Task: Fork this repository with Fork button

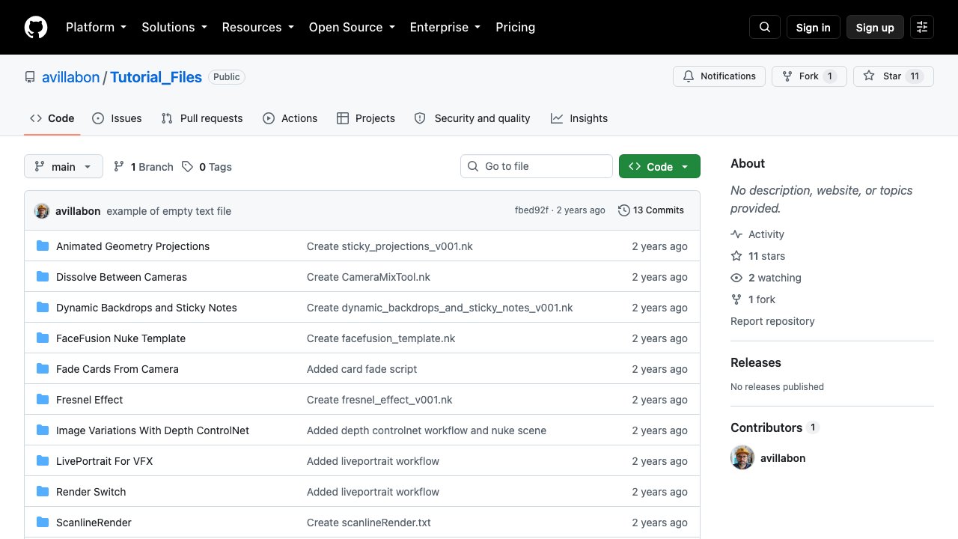Action: pos(809,76)
